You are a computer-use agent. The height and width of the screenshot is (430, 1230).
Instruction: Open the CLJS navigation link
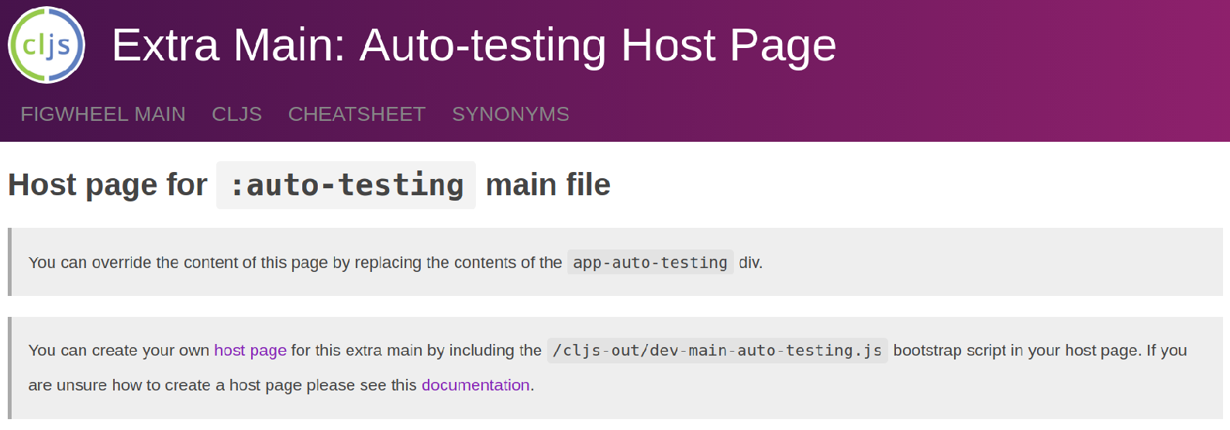pos(236,114)
